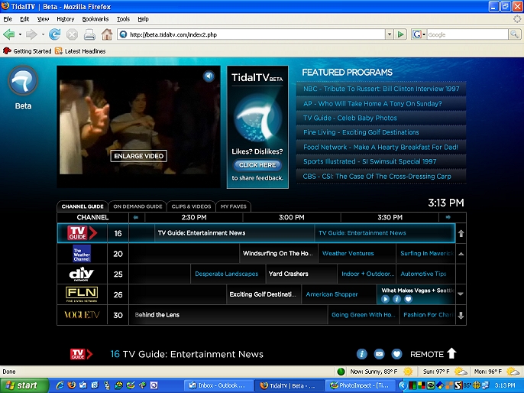Click the guide timeline right arrow
The width and height of the screenshot is (524, 393).
448,217
